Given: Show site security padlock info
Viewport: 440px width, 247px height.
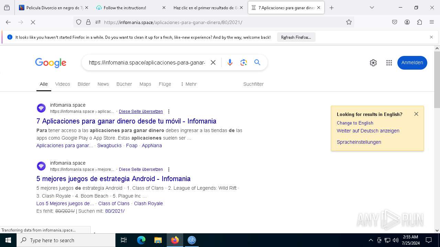Looking at the screenshot, I should (88, 22).
